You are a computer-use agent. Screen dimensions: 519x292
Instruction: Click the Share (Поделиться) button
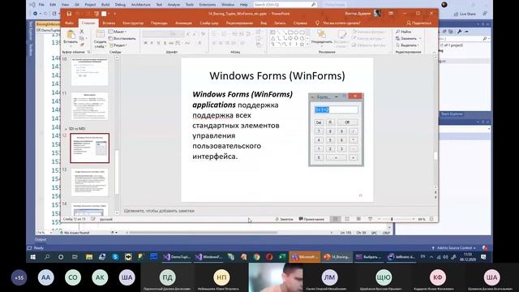click(x=418, y=24)
